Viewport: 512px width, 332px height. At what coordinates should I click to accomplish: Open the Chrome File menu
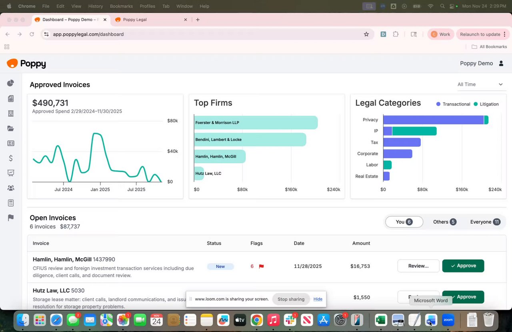pos(46,6)
